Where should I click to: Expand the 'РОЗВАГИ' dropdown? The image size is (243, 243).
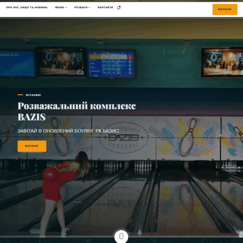(x=82, y=7)
